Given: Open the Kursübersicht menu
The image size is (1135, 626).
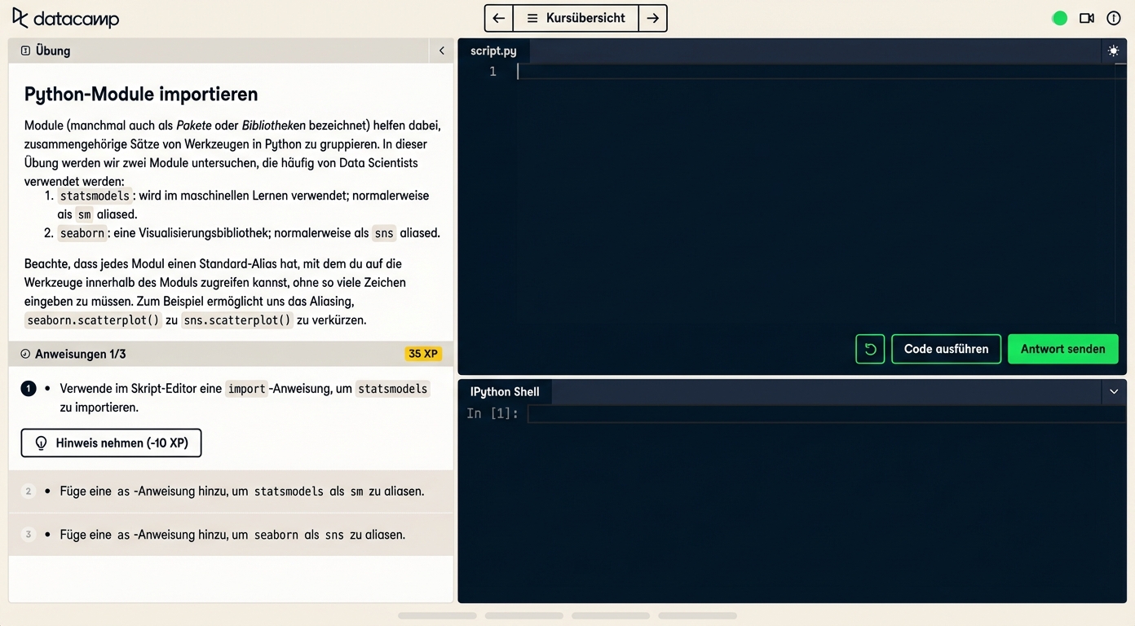Looking at the screenshot, I should point(576,18).
